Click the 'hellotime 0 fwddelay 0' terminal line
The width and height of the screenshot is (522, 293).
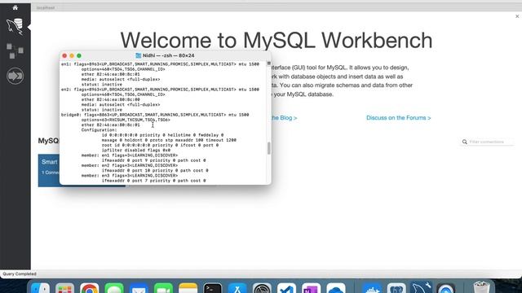(x=162, y=135)
